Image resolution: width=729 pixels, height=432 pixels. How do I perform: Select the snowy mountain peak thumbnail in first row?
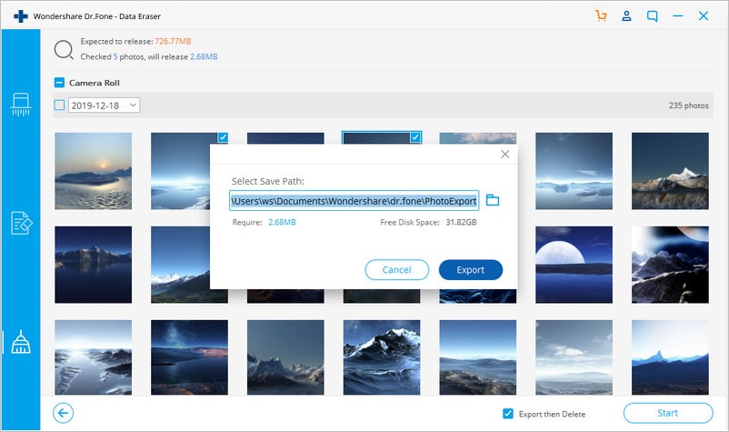670,171
